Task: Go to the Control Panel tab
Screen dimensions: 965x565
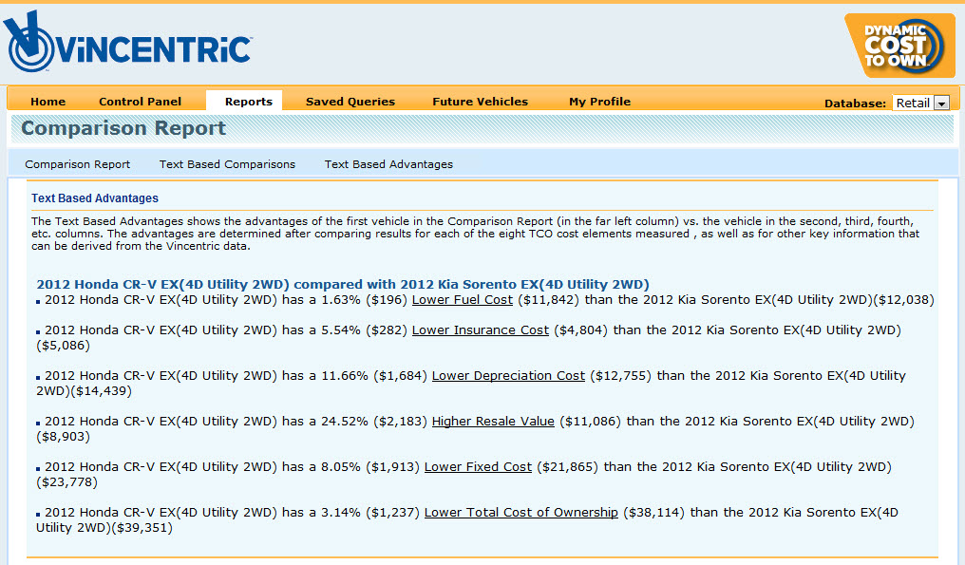Action: tap(140, 102)
